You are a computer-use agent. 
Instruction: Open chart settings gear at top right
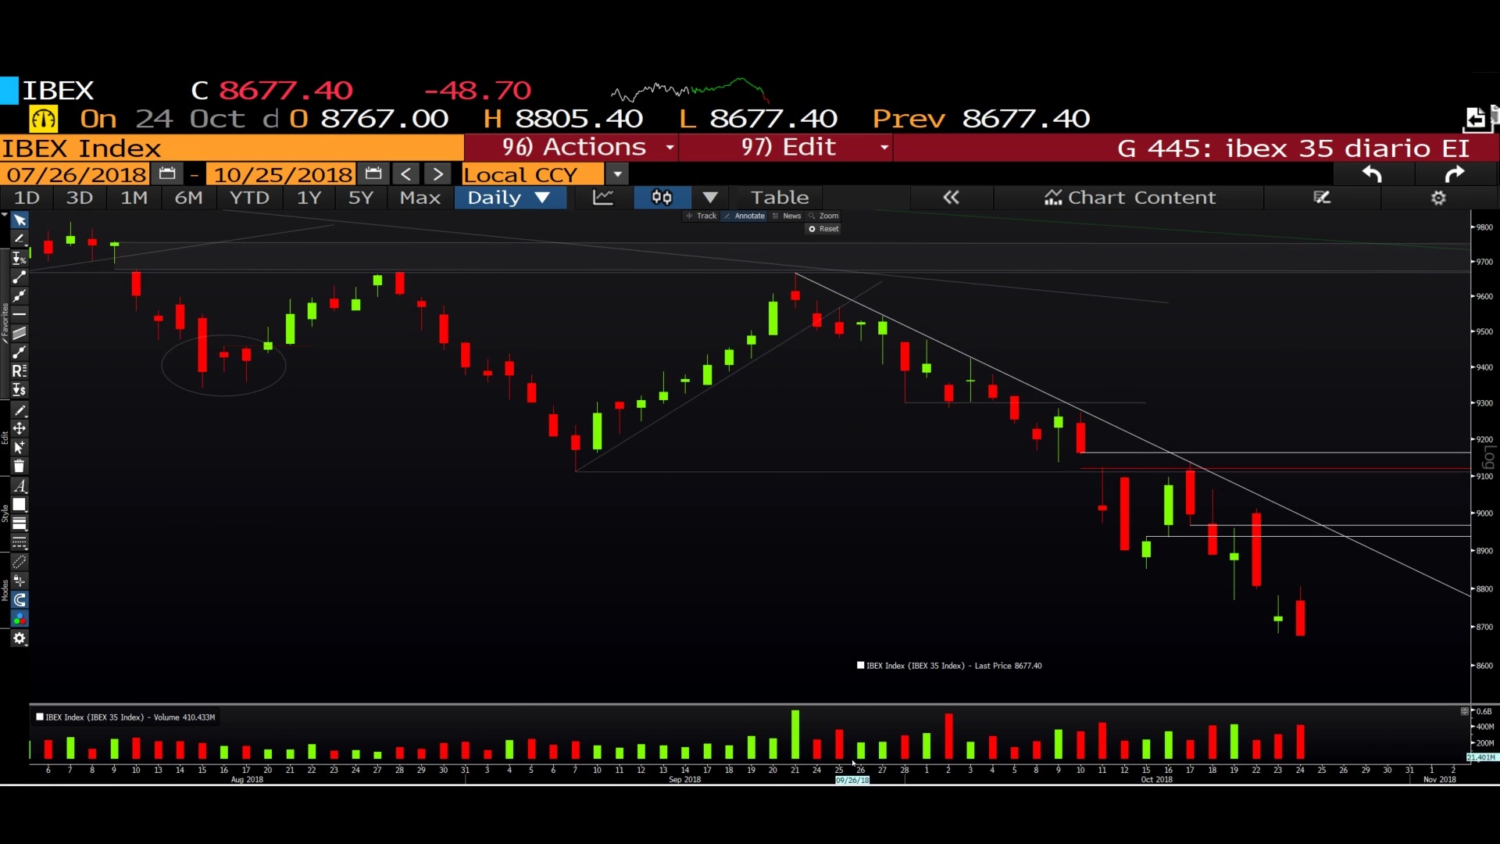1438,198
